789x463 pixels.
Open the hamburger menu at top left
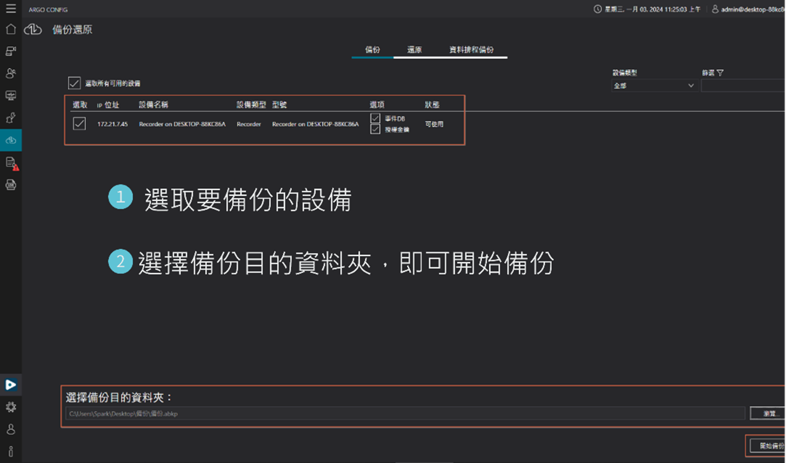[10, 9]
